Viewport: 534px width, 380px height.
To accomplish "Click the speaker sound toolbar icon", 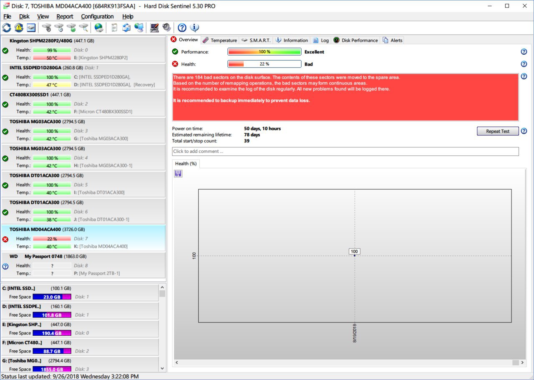I will 167,28.
